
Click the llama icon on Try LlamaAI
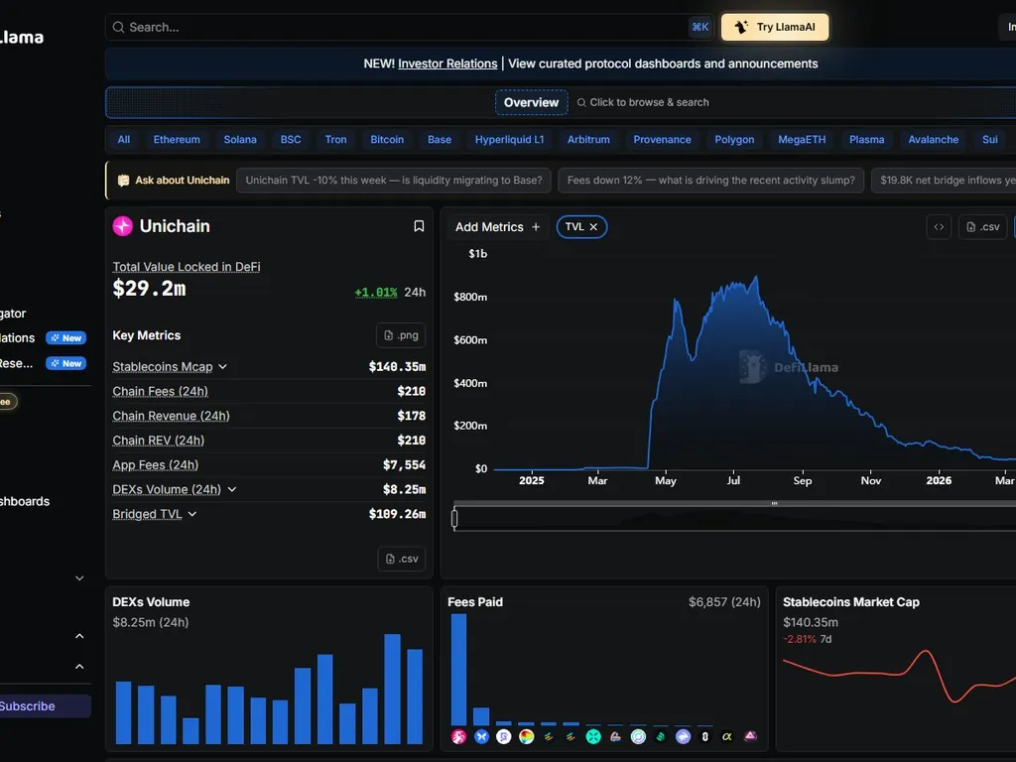pyautogui.click(x=742, y=27)
